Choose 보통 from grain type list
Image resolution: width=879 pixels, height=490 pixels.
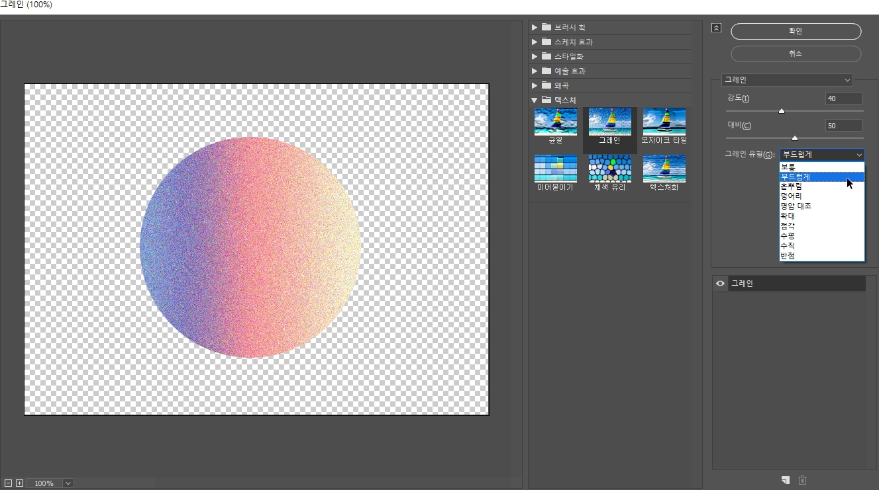822,167
